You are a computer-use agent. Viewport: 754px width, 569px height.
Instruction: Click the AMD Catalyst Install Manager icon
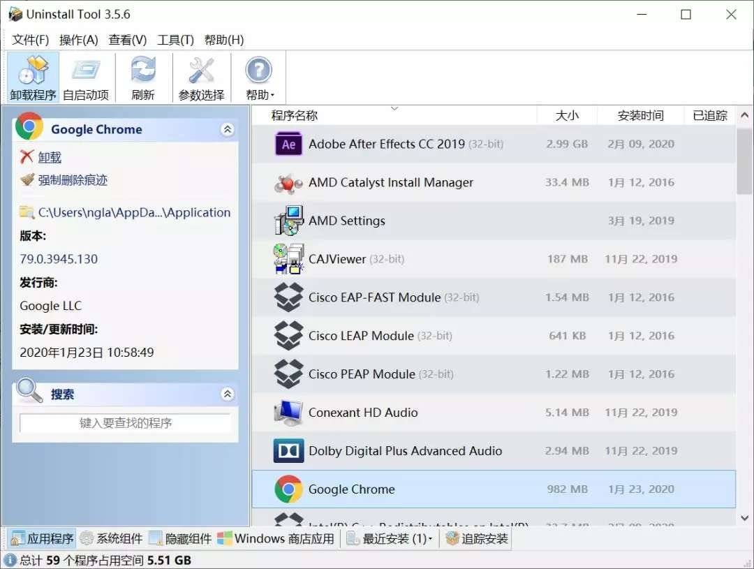coord(288,183)
